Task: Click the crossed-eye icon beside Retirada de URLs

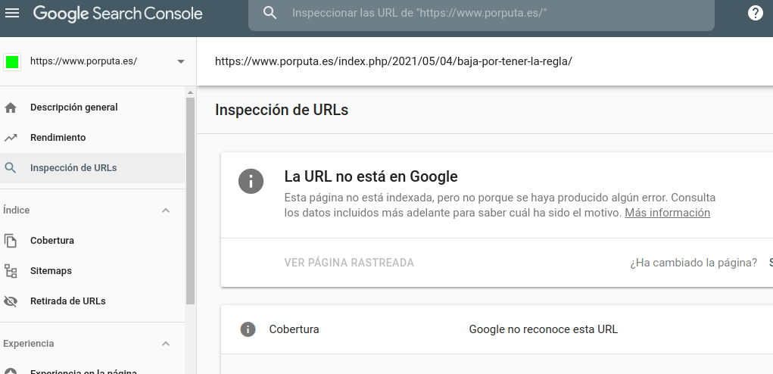Action: (x=11, y=301)
